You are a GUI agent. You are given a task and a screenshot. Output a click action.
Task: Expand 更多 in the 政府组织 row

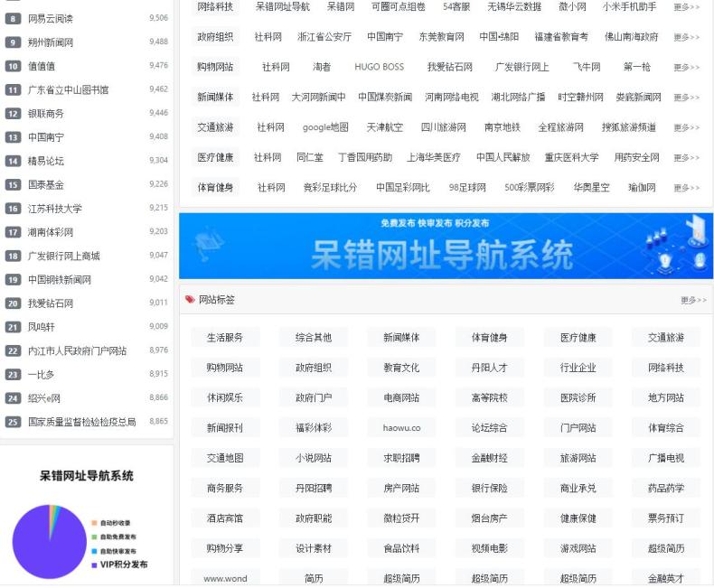point(686,37)
